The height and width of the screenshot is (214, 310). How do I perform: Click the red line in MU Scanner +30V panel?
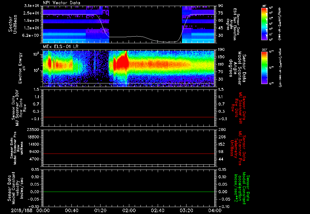[128, 117]
